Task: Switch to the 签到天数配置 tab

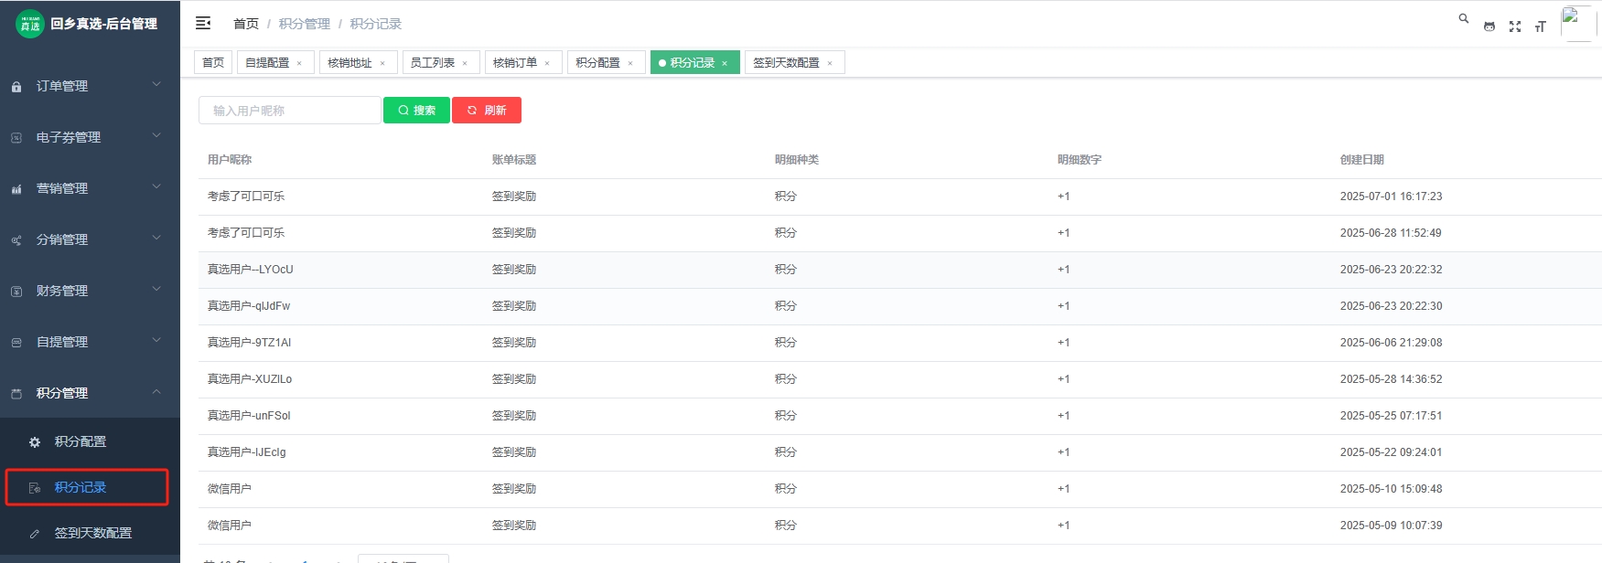Action: point(786,62)
